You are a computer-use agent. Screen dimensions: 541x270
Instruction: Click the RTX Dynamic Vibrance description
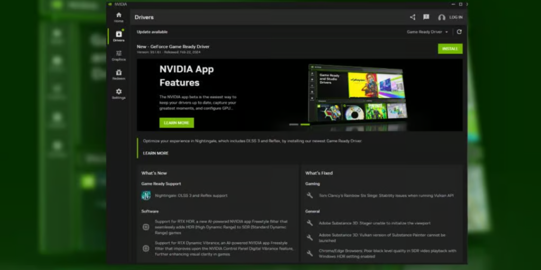click(224, 248)
